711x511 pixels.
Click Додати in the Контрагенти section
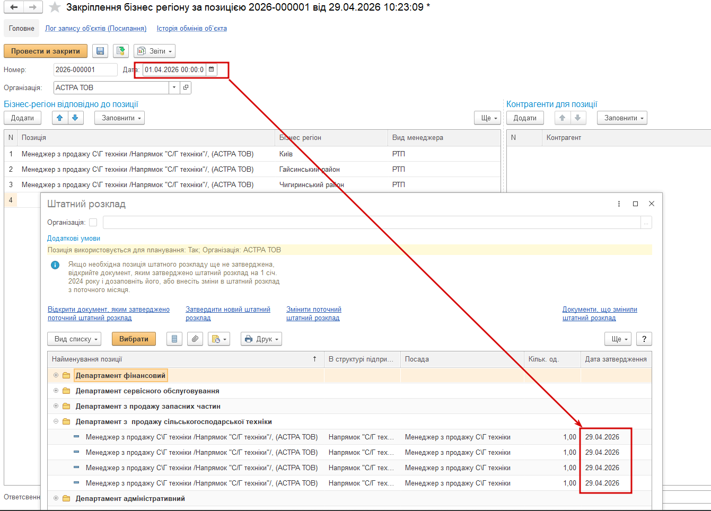525,118
